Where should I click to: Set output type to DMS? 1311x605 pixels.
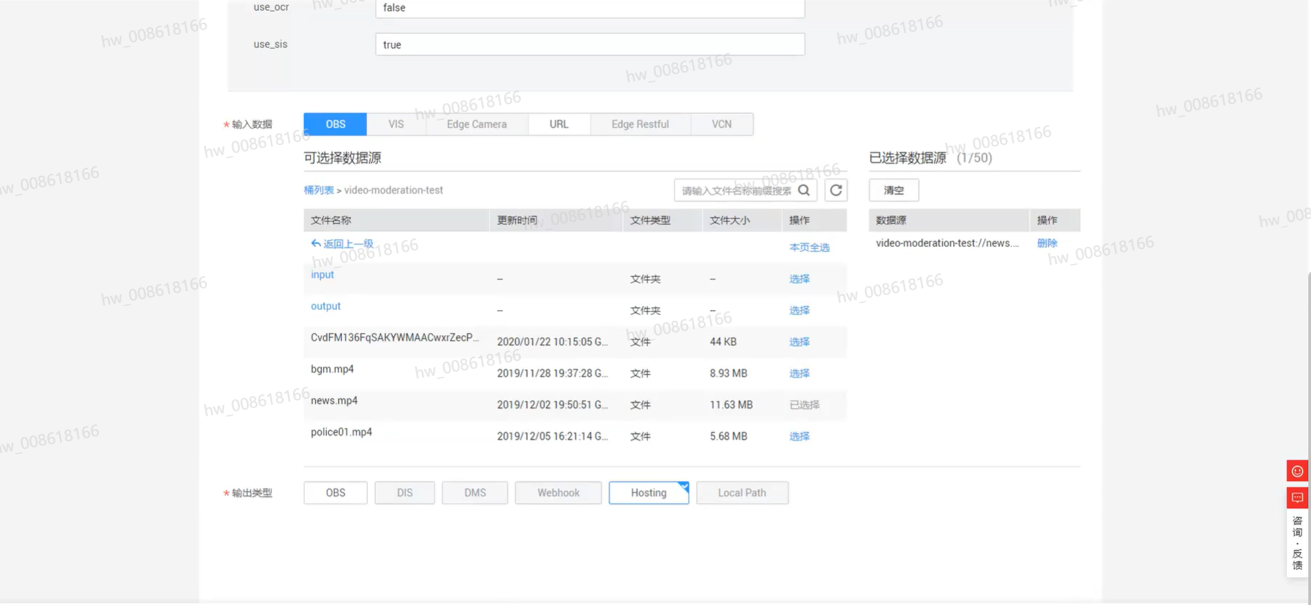(475, 493)
